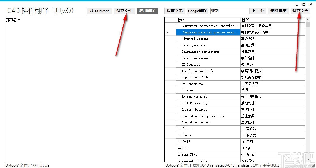This screenshot has height=168, width=316.
Task: Select translation cell 'GI 焦散'
Action: [273, 64]
